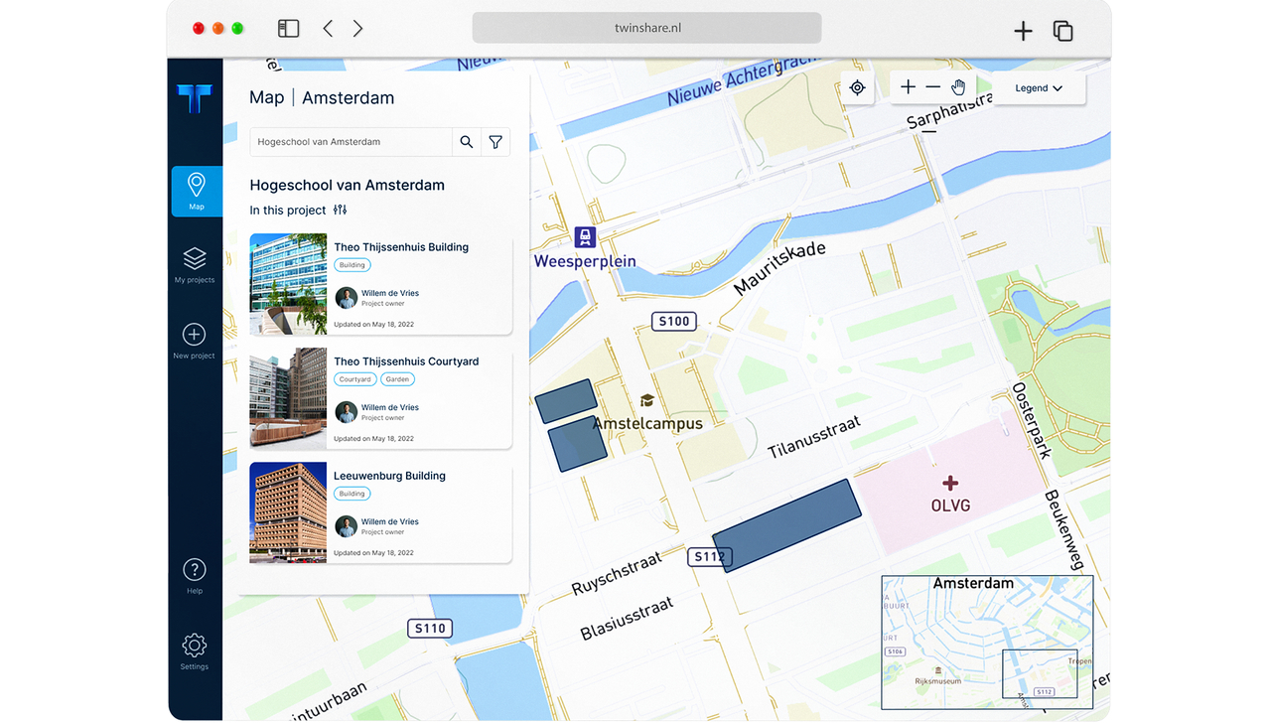
Task: Click the Leeuwenburg Building title
Action: (389, 476)
